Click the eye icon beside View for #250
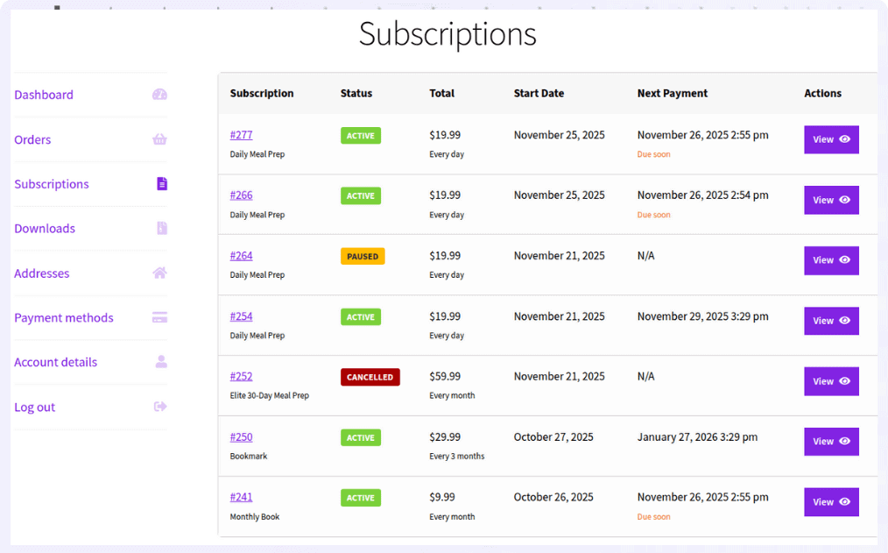The image size is (888, 553). (x=844, y=441)
